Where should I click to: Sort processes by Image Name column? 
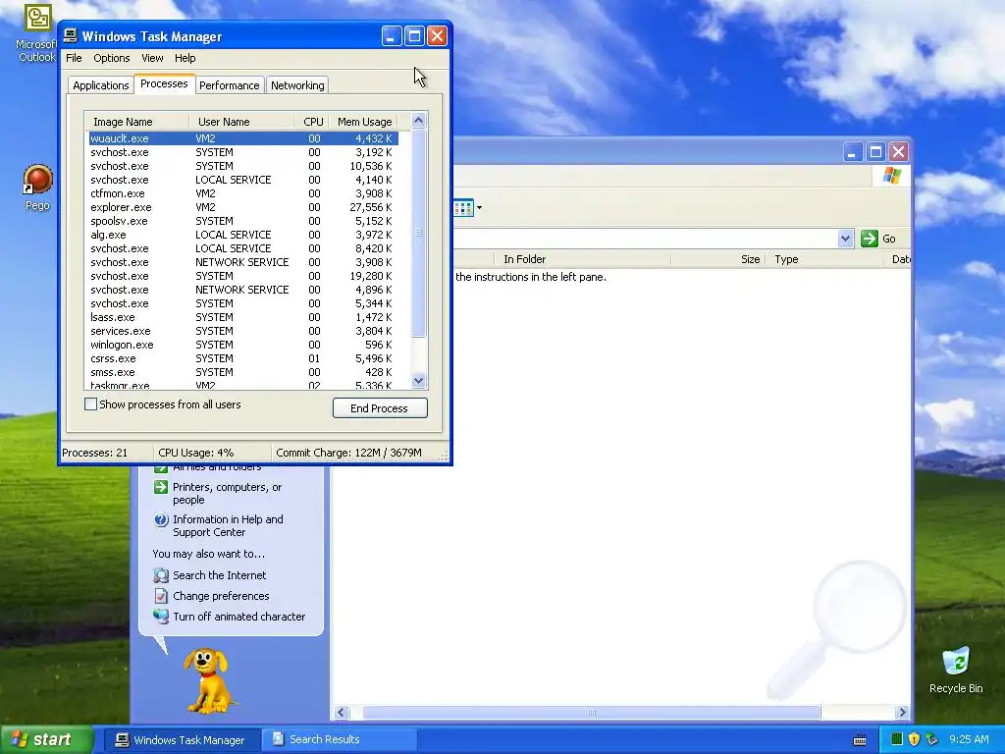(137, 122)
